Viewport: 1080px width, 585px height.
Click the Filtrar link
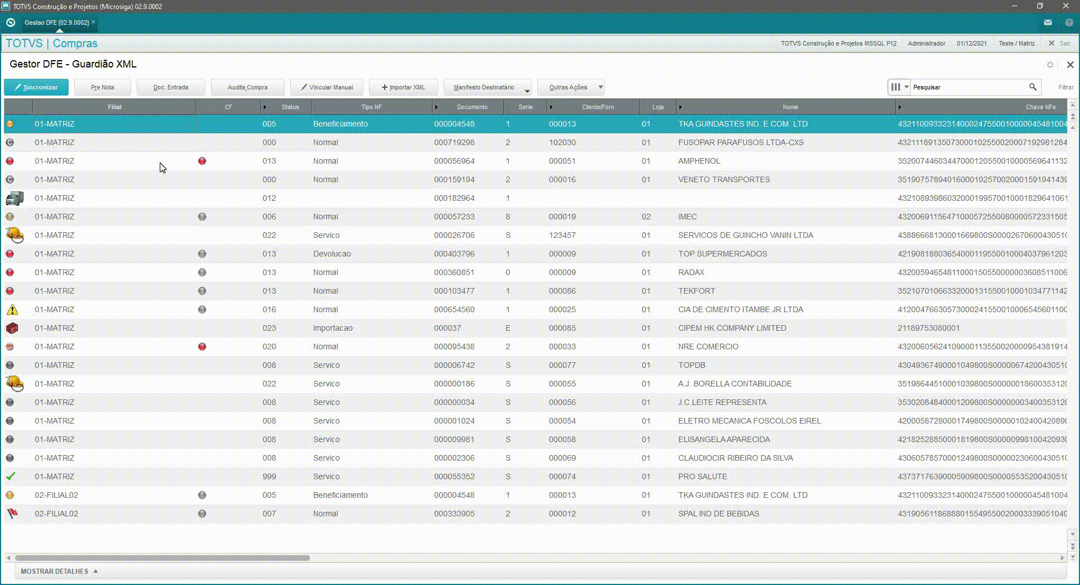(x=1066, y=87)
